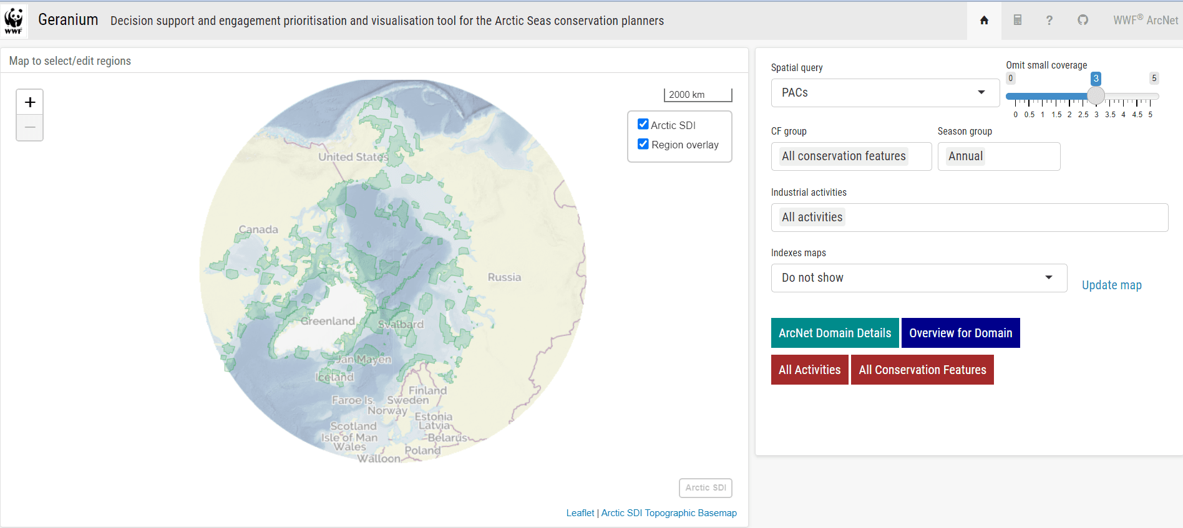Click the WWF panda logo
1183x528 pixels.
(14, 21)
